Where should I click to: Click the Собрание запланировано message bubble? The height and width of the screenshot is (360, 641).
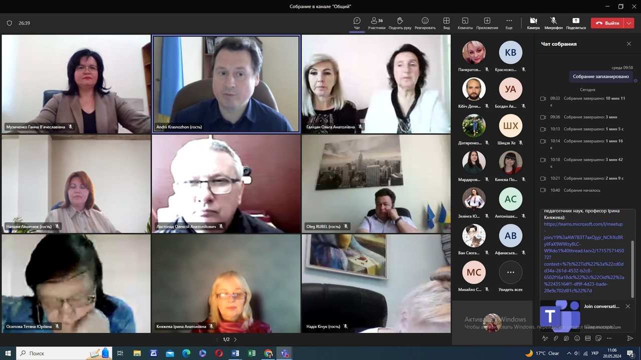click(x=601, y=76)
